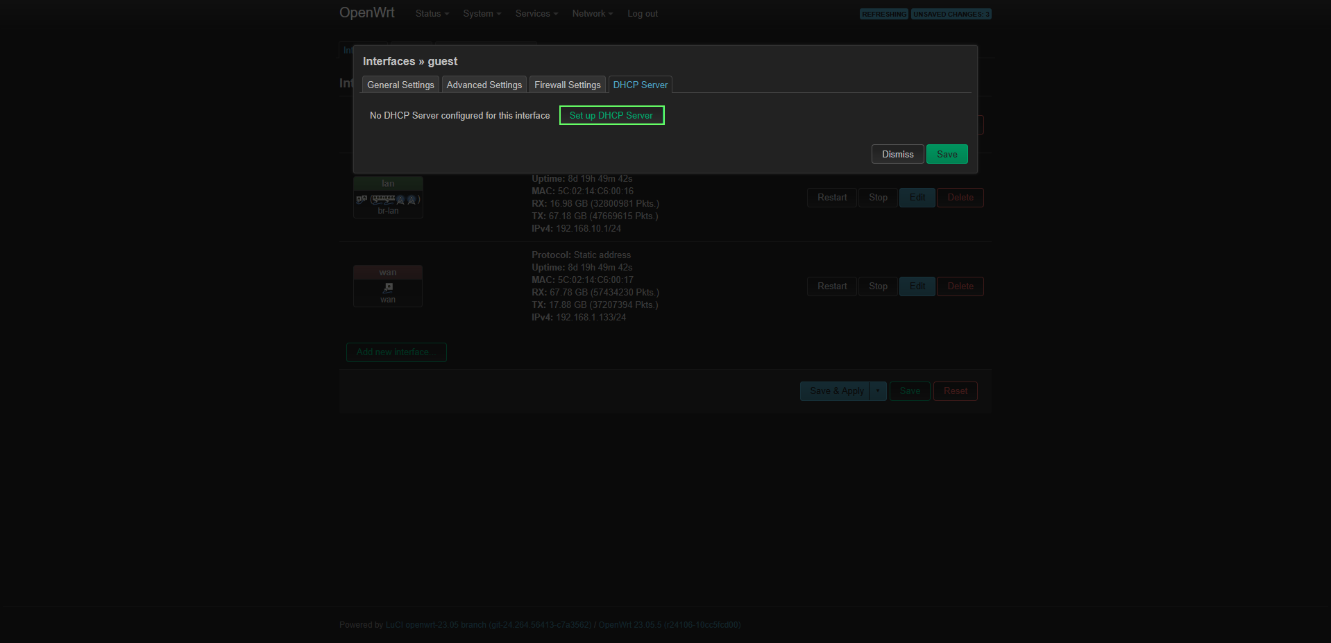The height and width of the screenshot is (643, 1331).
Task: Open the OpenWrt 23.05.5 footer link
Action: (x=670, y=625)
